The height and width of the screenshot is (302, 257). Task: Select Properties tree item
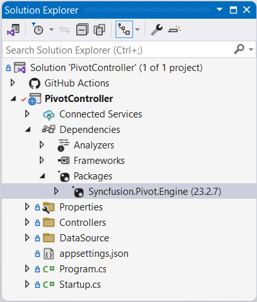point(81,207)
